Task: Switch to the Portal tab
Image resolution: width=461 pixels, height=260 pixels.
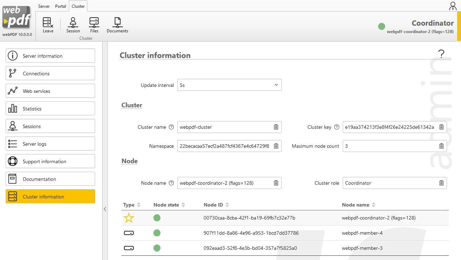Action: click(60, 6)
